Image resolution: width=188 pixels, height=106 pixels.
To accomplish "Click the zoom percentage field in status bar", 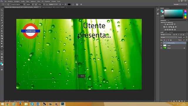I will (x=6, y=101).
